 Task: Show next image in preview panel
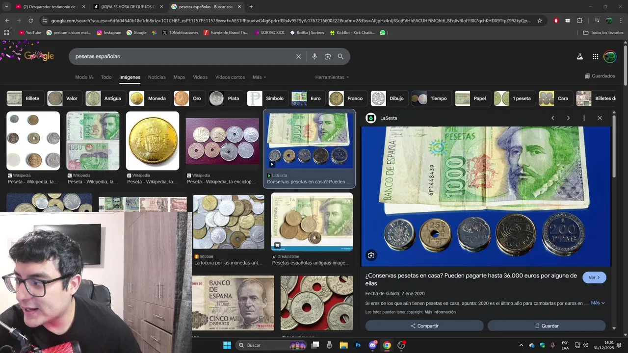568,118
